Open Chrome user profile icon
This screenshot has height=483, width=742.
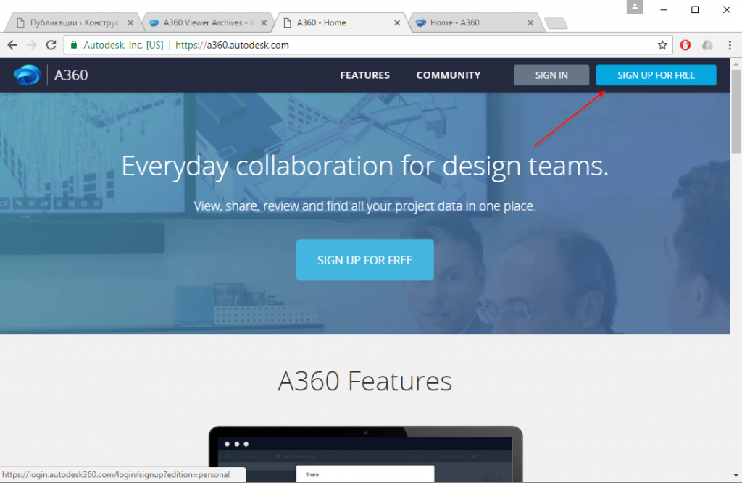tap(635, 7)
